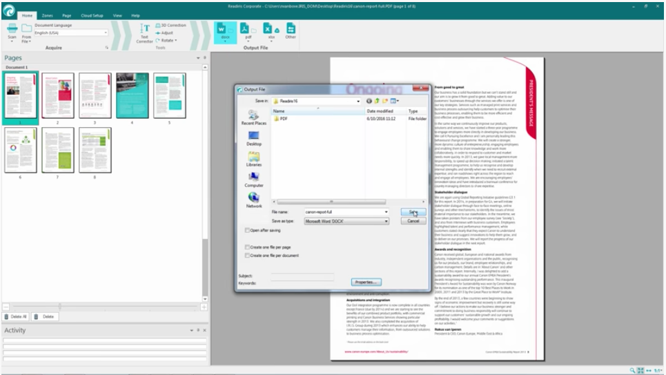Click the Save button
This screenshot has width=666, height=375.
click(x=413, y=212)
